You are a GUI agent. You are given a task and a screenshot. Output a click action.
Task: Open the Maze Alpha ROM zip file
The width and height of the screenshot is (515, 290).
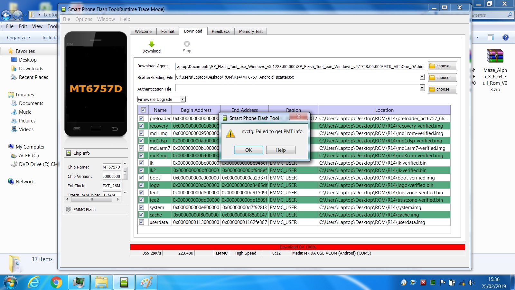pos(495,70)
